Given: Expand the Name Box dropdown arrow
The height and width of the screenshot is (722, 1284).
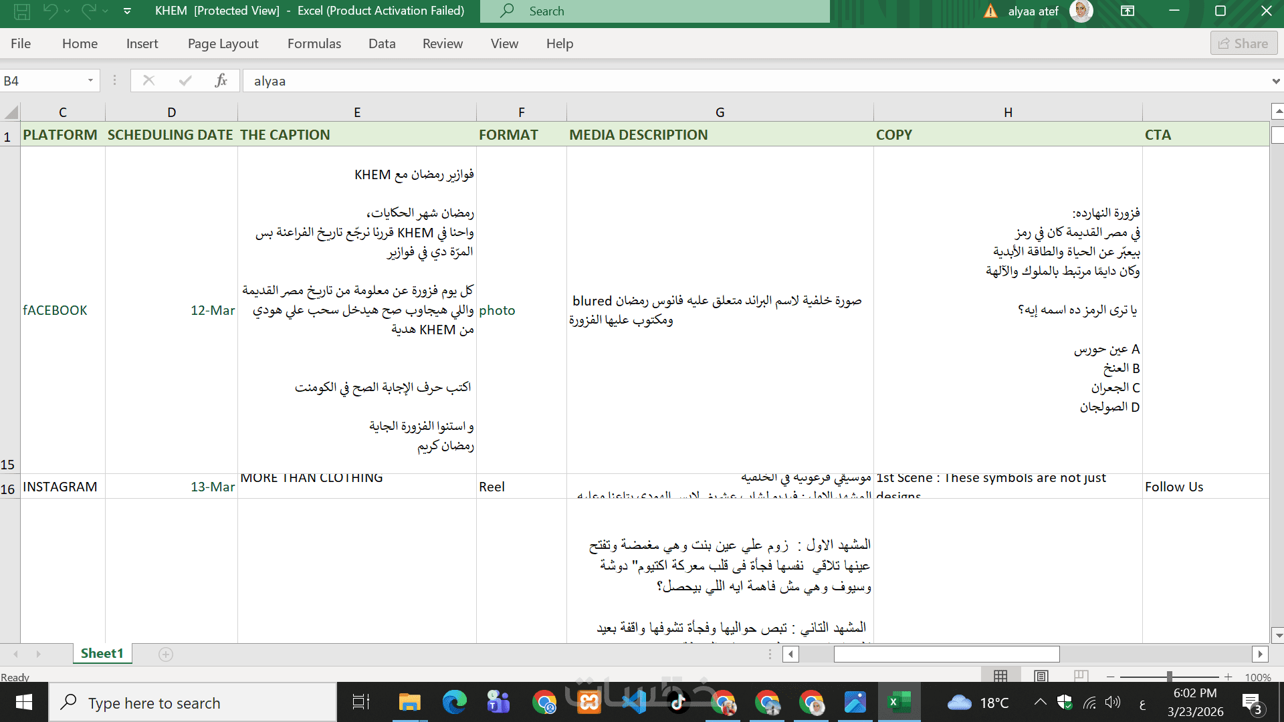Looking at the screenshot, I should [x=90, y=81].
